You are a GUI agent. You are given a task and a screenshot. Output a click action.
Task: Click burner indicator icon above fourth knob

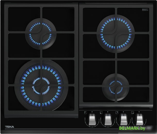(x=133, y=113)
